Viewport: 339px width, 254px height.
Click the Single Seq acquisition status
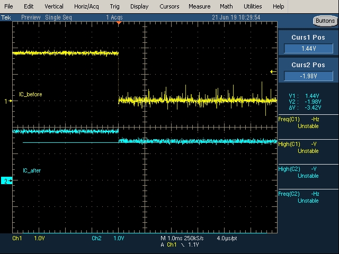click(x=58, y=17)
